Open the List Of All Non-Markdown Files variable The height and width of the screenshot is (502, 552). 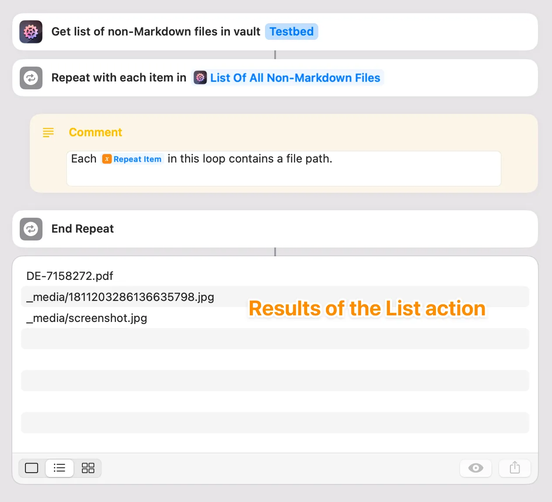tap(295, 78)
